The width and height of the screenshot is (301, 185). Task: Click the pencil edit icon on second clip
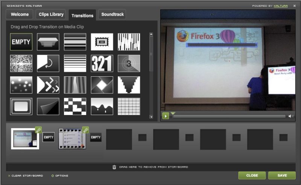(85, 130)
